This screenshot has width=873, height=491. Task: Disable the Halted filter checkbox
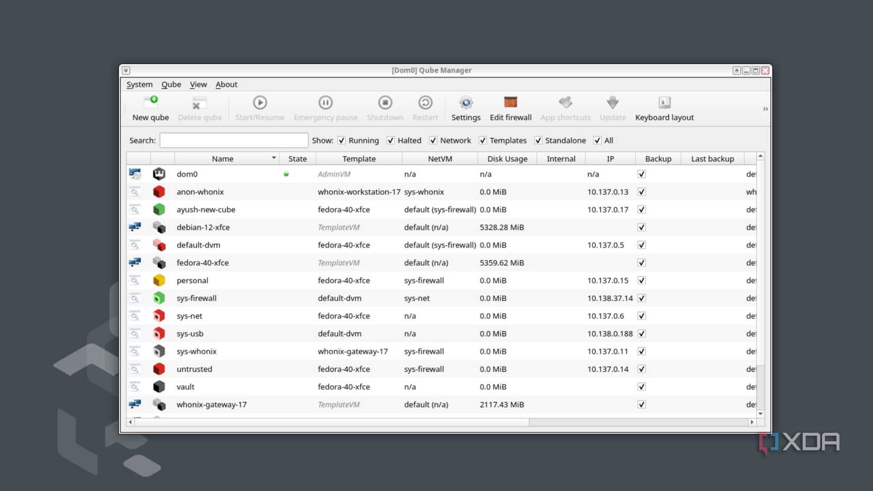coord(390,140)
